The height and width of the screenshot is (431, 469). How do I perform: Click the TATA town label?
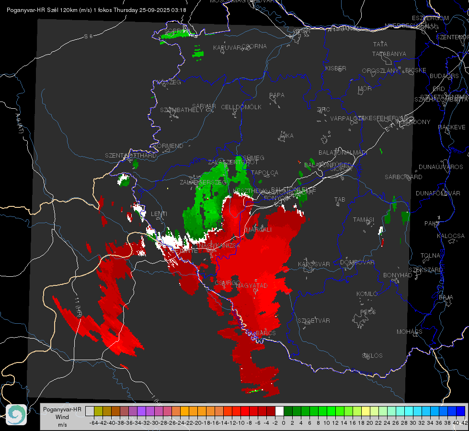[380, 44]
